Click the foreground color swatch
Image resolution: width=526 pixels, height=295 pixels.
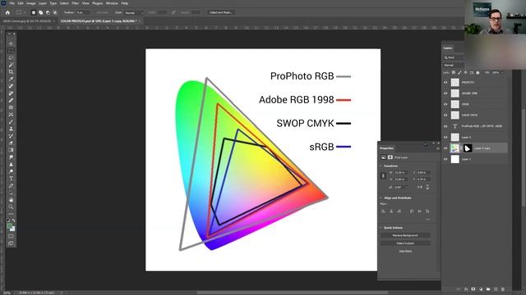point(9,226)
